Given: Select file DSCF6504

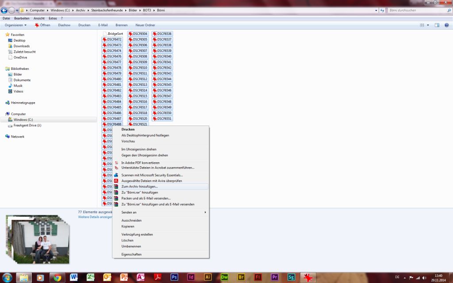Looking at the screenshot, I should (138, 34).
